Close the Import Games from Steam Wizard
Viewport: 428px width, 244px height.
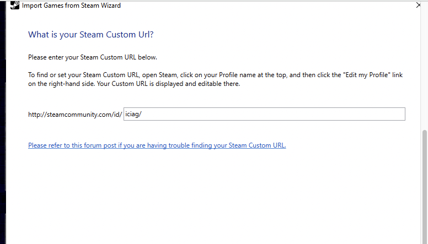(x=418, y=5)
